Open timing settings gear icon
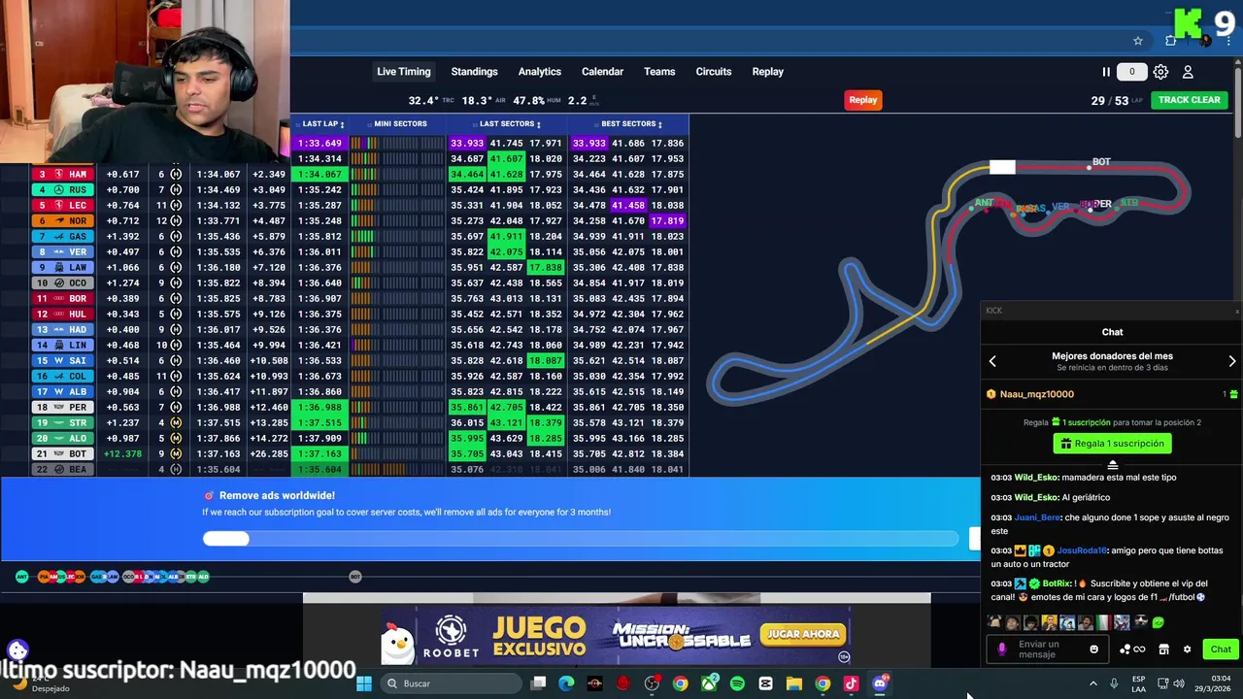The width and height of the screenshot is (1243, 699). (x=1160, y=72)
